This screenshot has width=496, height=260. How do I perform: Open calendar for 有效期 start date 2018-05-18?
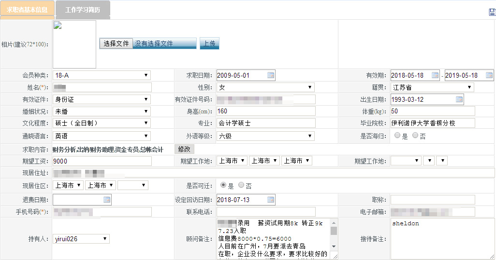click(x=435, y=75)
